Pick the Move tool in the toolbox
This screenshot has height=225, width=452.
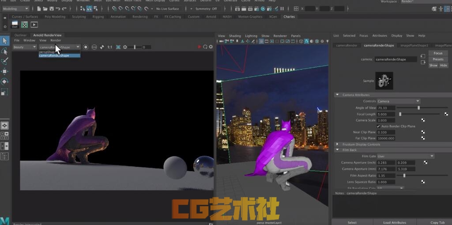click(4, 71)
